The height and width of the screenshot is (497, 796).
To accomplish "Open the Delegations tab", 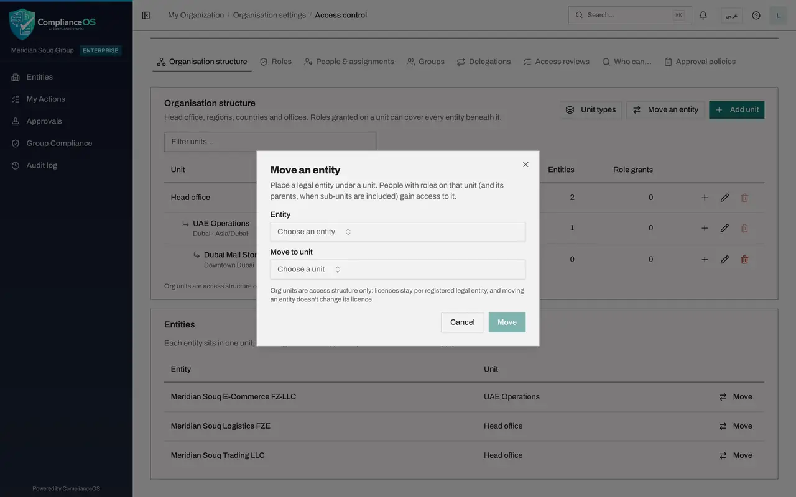I will pyautogui.click(x=484, y=62).
